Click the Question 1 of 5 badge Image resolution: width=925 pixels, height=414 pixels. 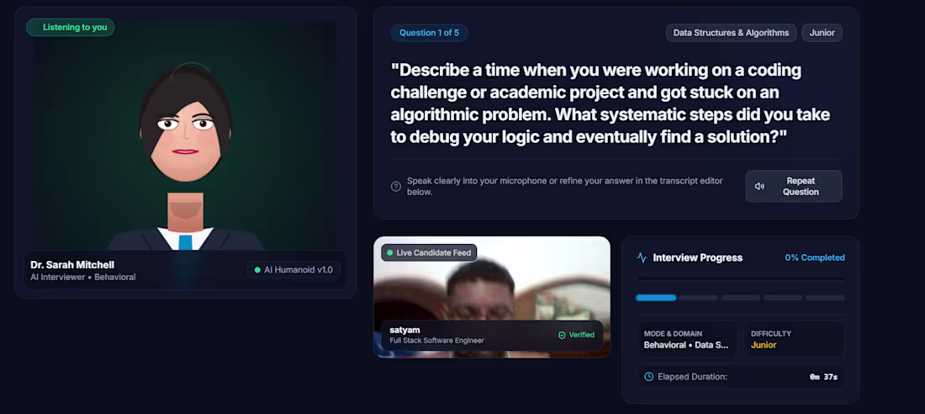429,33
